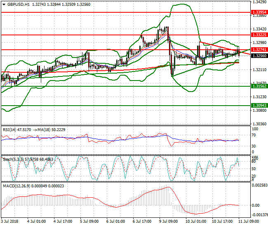Click the 10 Jul 01:00 time label

(x=196, y=221)
